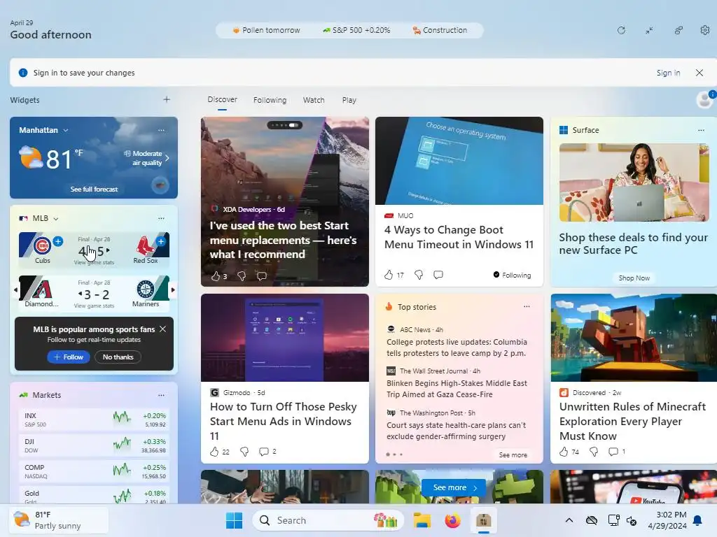Open the profile avatar icon
717x537 pixels.
(x=704, y=99)
